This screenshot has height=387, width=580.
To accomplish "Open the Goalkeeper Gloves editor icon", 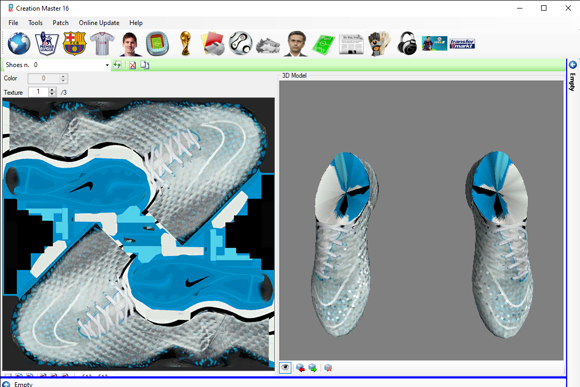I will [379, 44].
